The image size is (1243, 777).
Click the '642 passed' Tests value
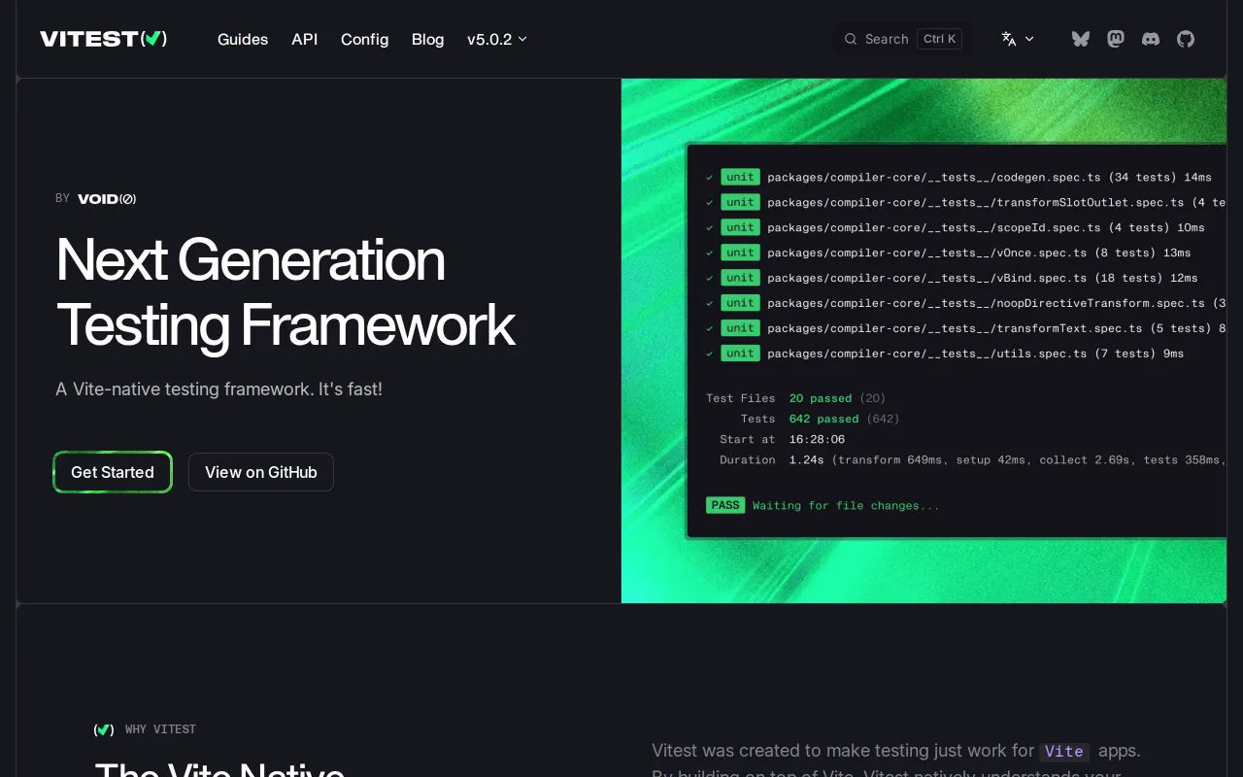824,419
